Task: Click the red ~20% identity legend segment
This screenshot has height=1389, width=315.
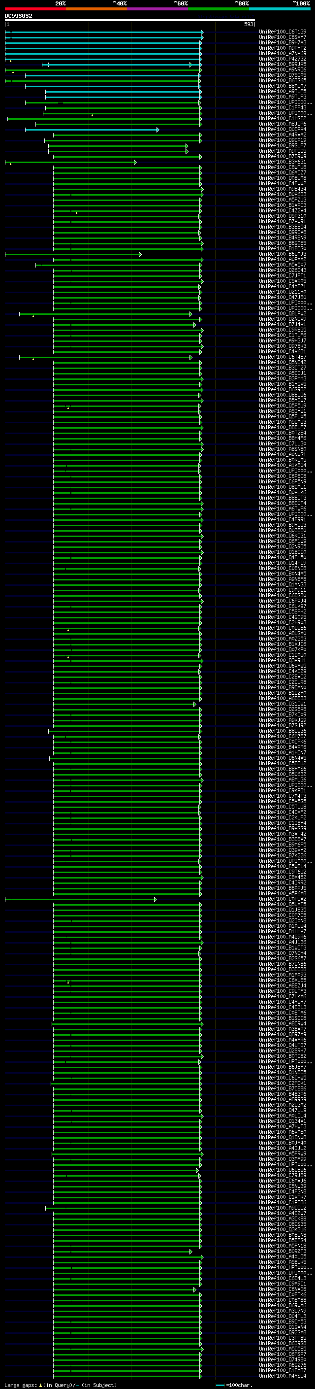Action: (35, 9)
